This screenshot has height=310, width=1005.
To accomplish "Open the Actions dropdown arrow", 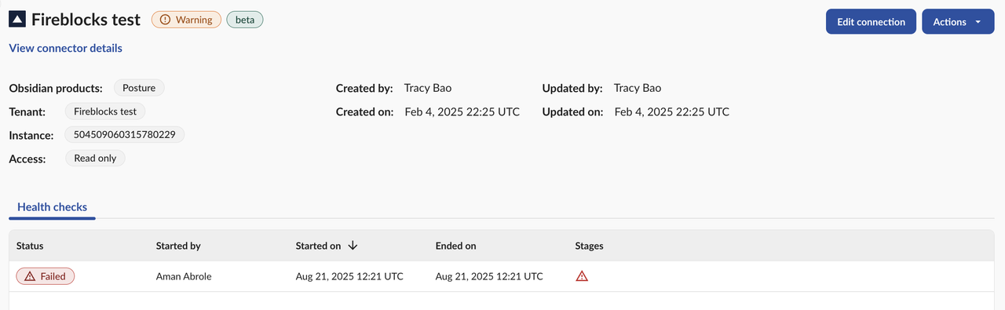I will click(x=978, y=22).
